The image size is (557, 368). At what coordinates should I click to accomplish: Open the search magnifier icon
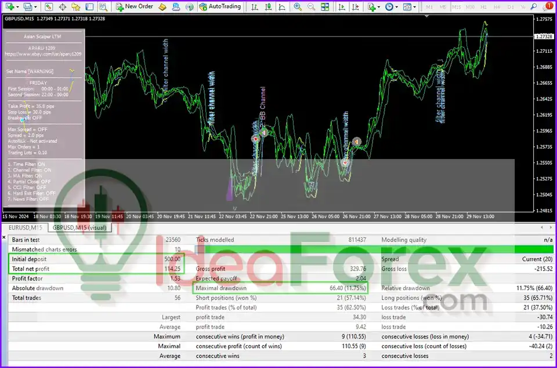pyautogui.click(x=534, y=6)
